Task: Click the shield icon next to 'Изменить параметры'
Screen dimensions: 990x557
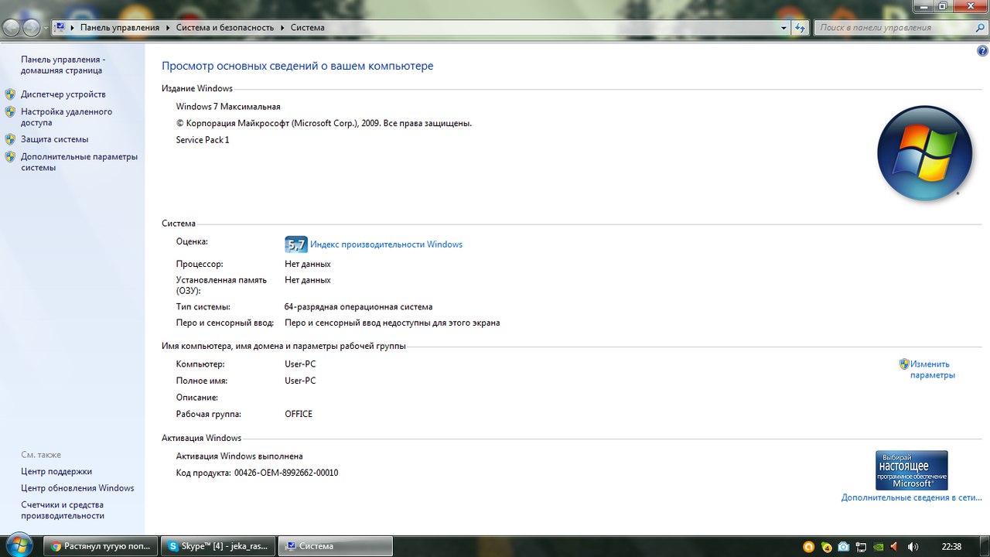Action: click(904, 364)
